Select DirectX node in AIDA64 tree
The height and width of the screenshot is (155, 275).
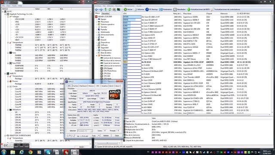(102, 40)
